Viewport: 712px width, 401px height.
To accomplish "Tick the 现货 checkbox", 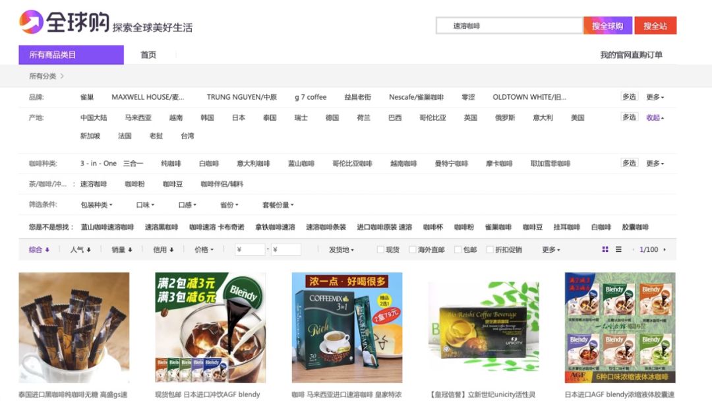I will click(x=380, y=249).
